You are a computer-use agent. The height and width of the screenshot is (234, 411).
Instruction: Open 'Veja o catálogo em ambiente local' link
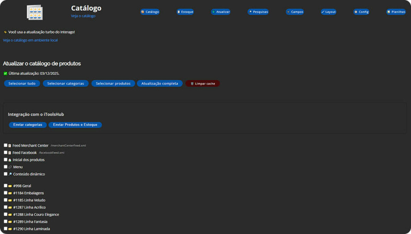[x=30, y=40]
